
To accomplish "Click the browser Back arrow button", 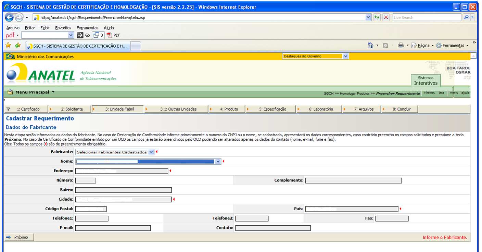I will [9, 17].
